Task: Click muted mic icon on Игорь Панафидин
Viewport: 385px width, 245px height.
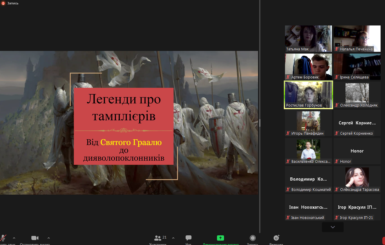Action: (288, 133)
